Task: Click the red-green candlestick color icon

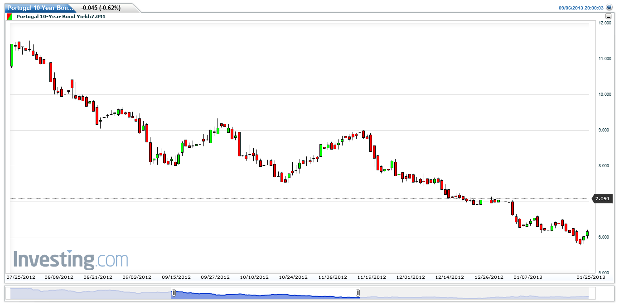Action: click(10, 16)
